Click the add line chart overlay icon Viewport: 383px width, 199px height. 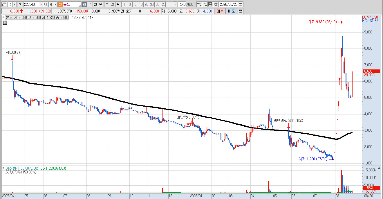[205, 4]
